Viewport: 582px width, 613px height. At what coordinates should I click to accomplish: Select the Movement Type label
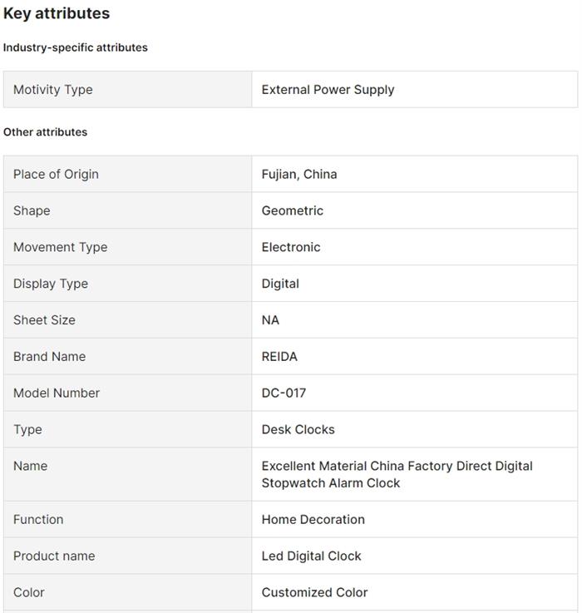60,247
